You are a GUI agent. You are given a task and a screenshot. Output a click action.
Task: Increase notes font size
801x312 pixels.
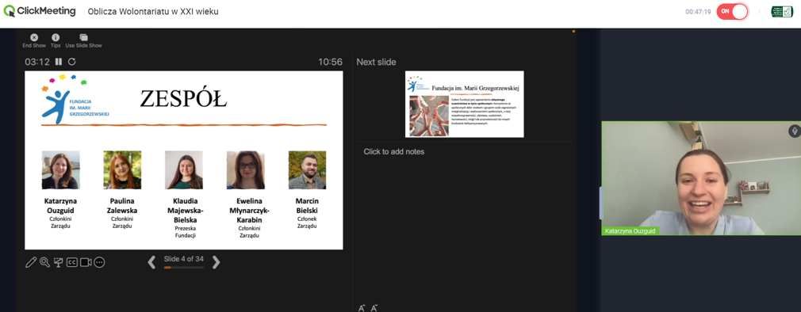click(x=362, y=308)
